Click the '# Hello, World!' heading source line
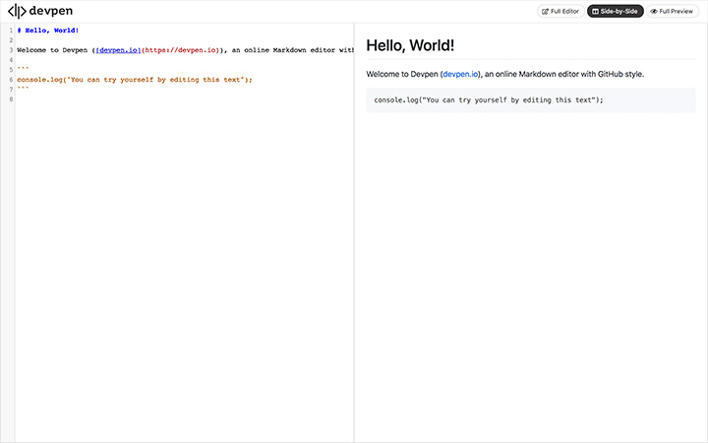This screenshot has height=443, width=708. coord(48,31)
